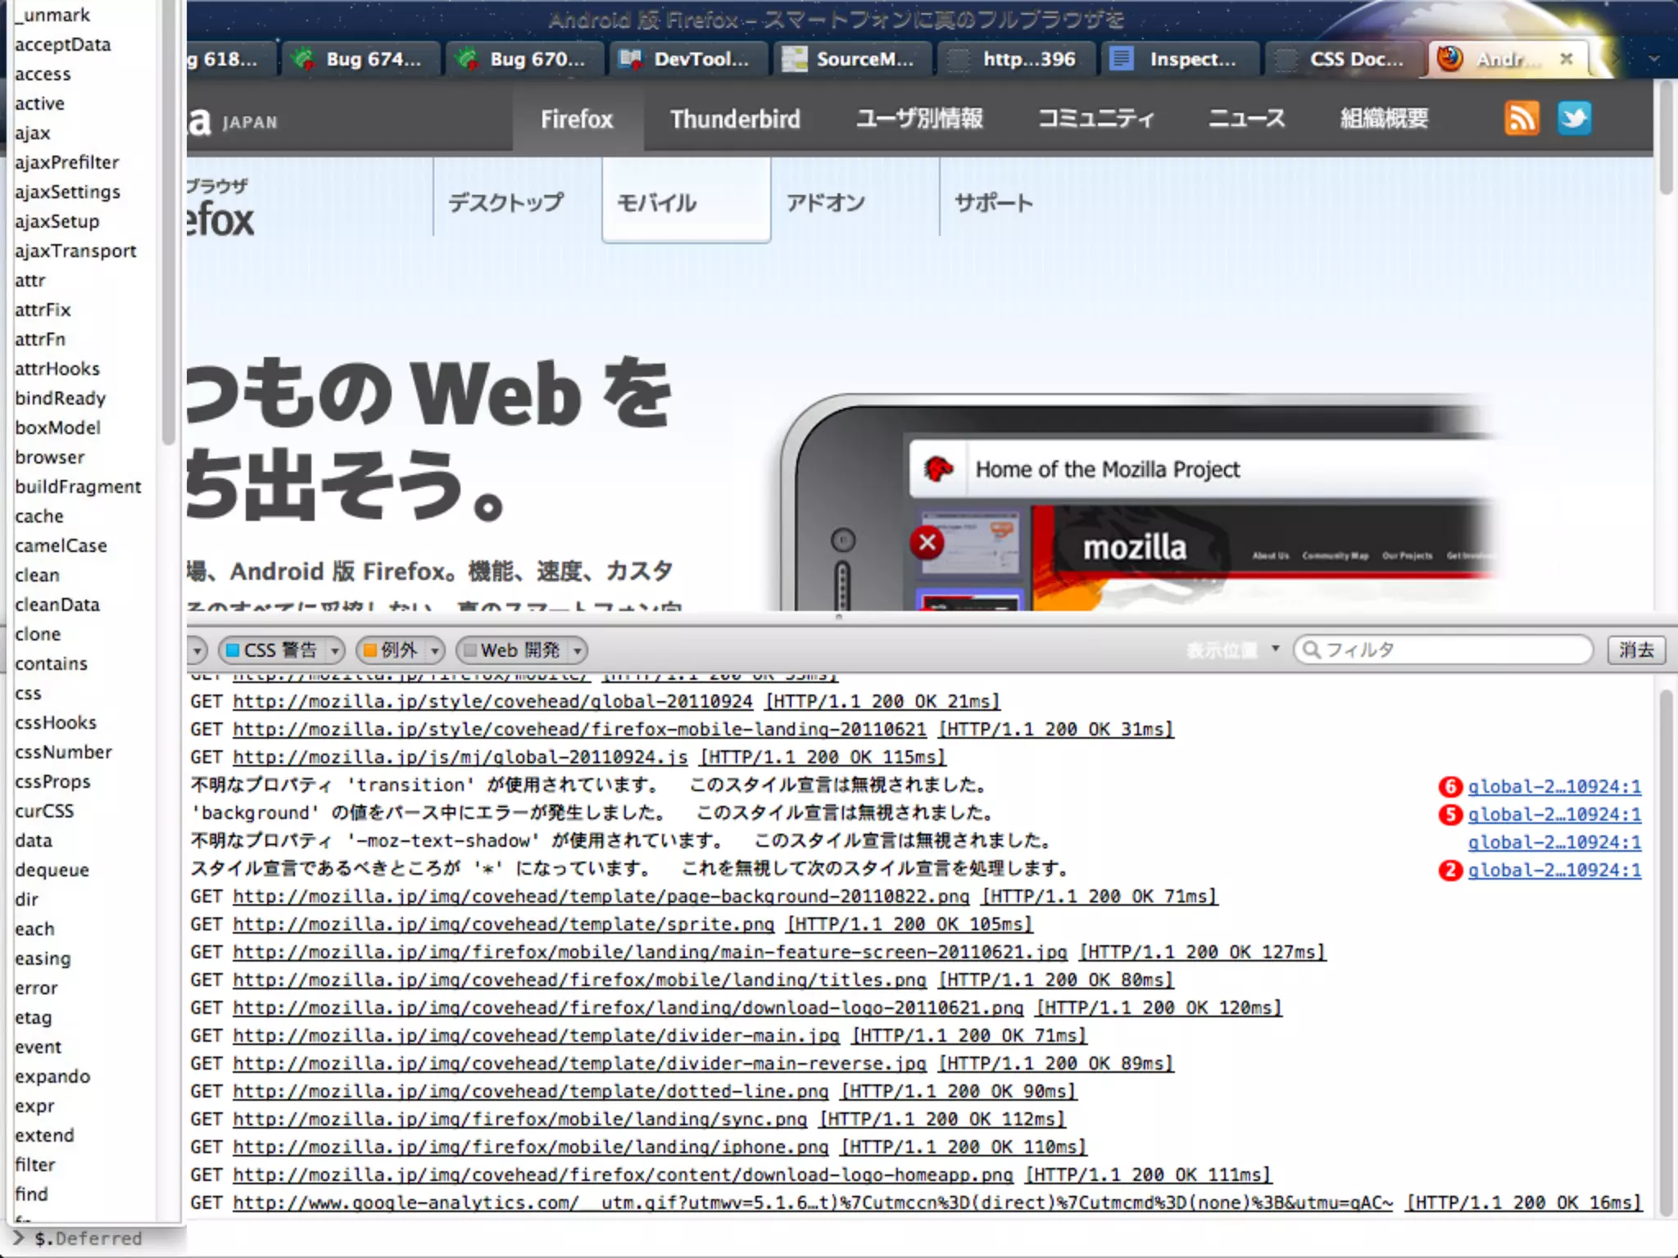Open the tab list dropdown arrow
The image size is (1678, 1258).
click(x=1653, y=59)
